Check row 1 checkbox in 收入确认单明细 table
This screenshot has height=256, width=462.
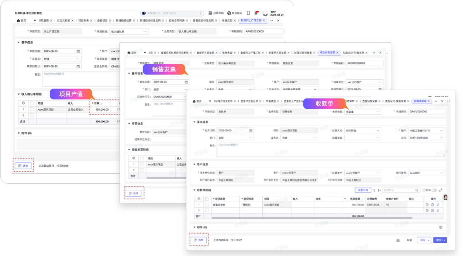tap(31, 110)
